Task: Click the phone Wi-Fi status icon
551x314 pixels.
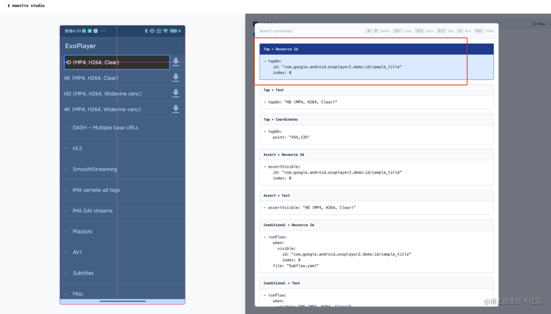Action: click(x=165, y=31)
